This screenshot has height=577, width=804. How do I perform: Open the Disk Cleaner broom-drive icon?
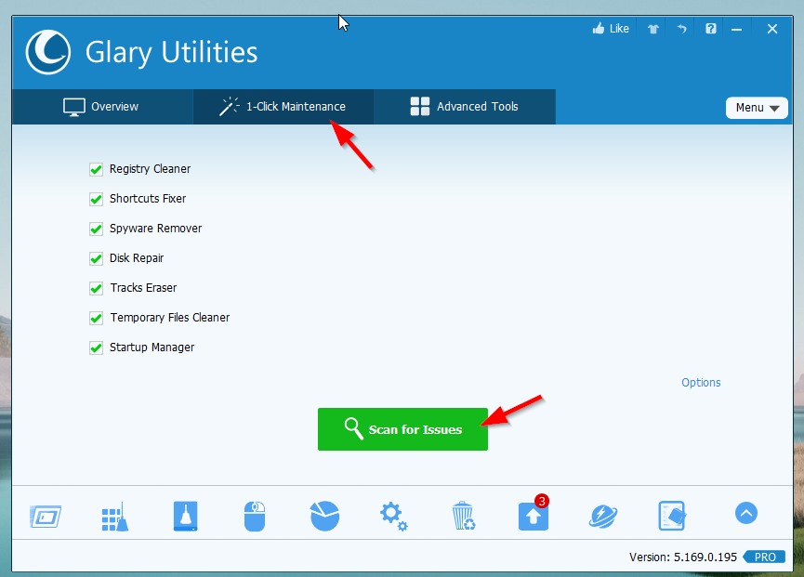[x=185, y=516]
